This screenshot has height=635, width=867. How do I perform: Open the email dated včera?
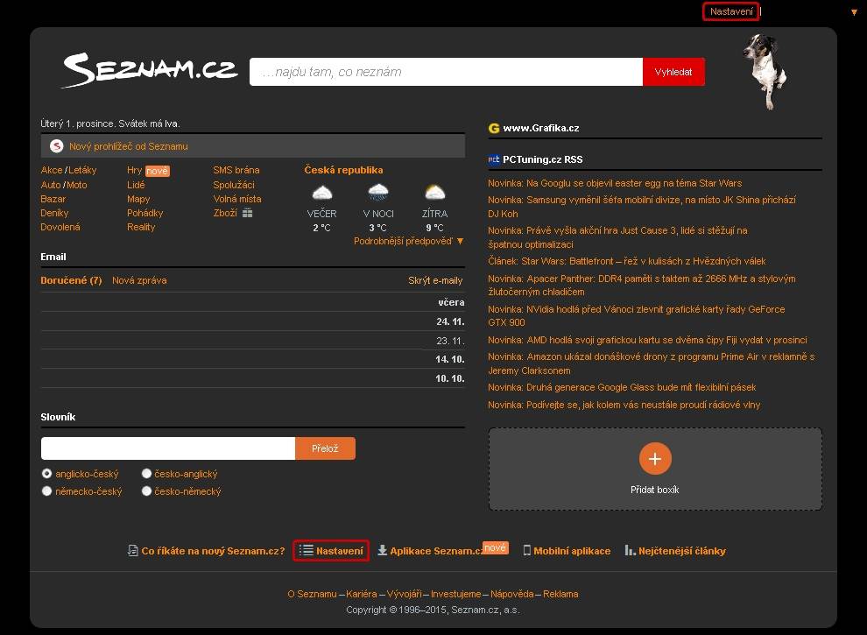coord(253,302)
